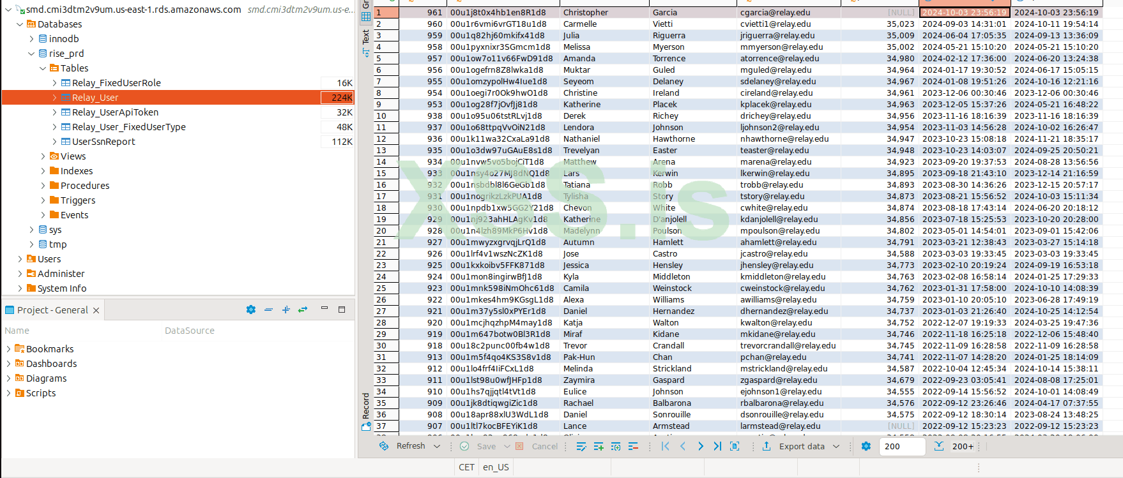
Task: Click the Cancel changes button
Action: point(537,446)
